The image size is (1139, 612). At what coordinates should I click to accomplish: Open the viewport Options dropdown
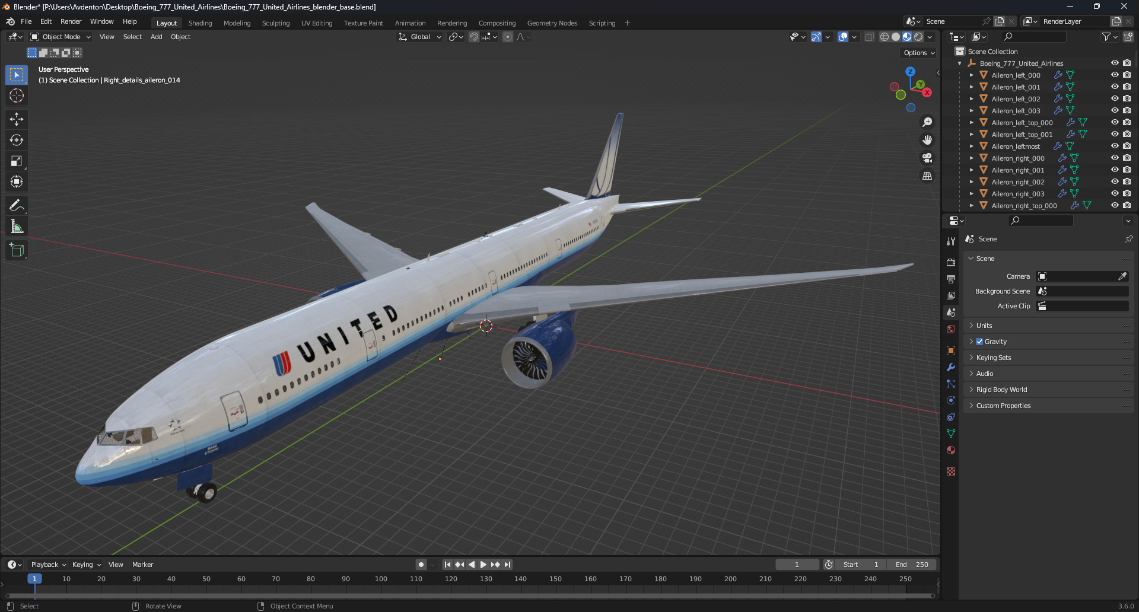pos(919,53)
